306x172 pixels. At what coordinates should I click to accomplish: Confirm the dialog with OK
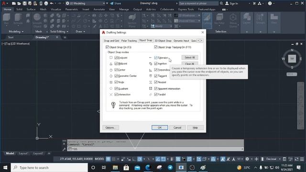(x=160, y=128)
